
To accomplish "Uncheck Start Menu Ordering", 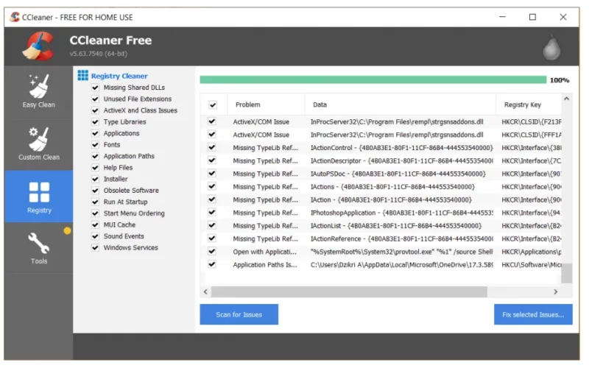I will click(96, 213).
